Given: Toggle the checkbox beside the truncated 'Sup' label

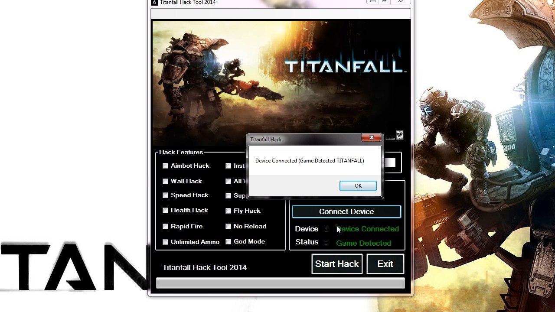Looking at the screenshot, I should [228, 196].
